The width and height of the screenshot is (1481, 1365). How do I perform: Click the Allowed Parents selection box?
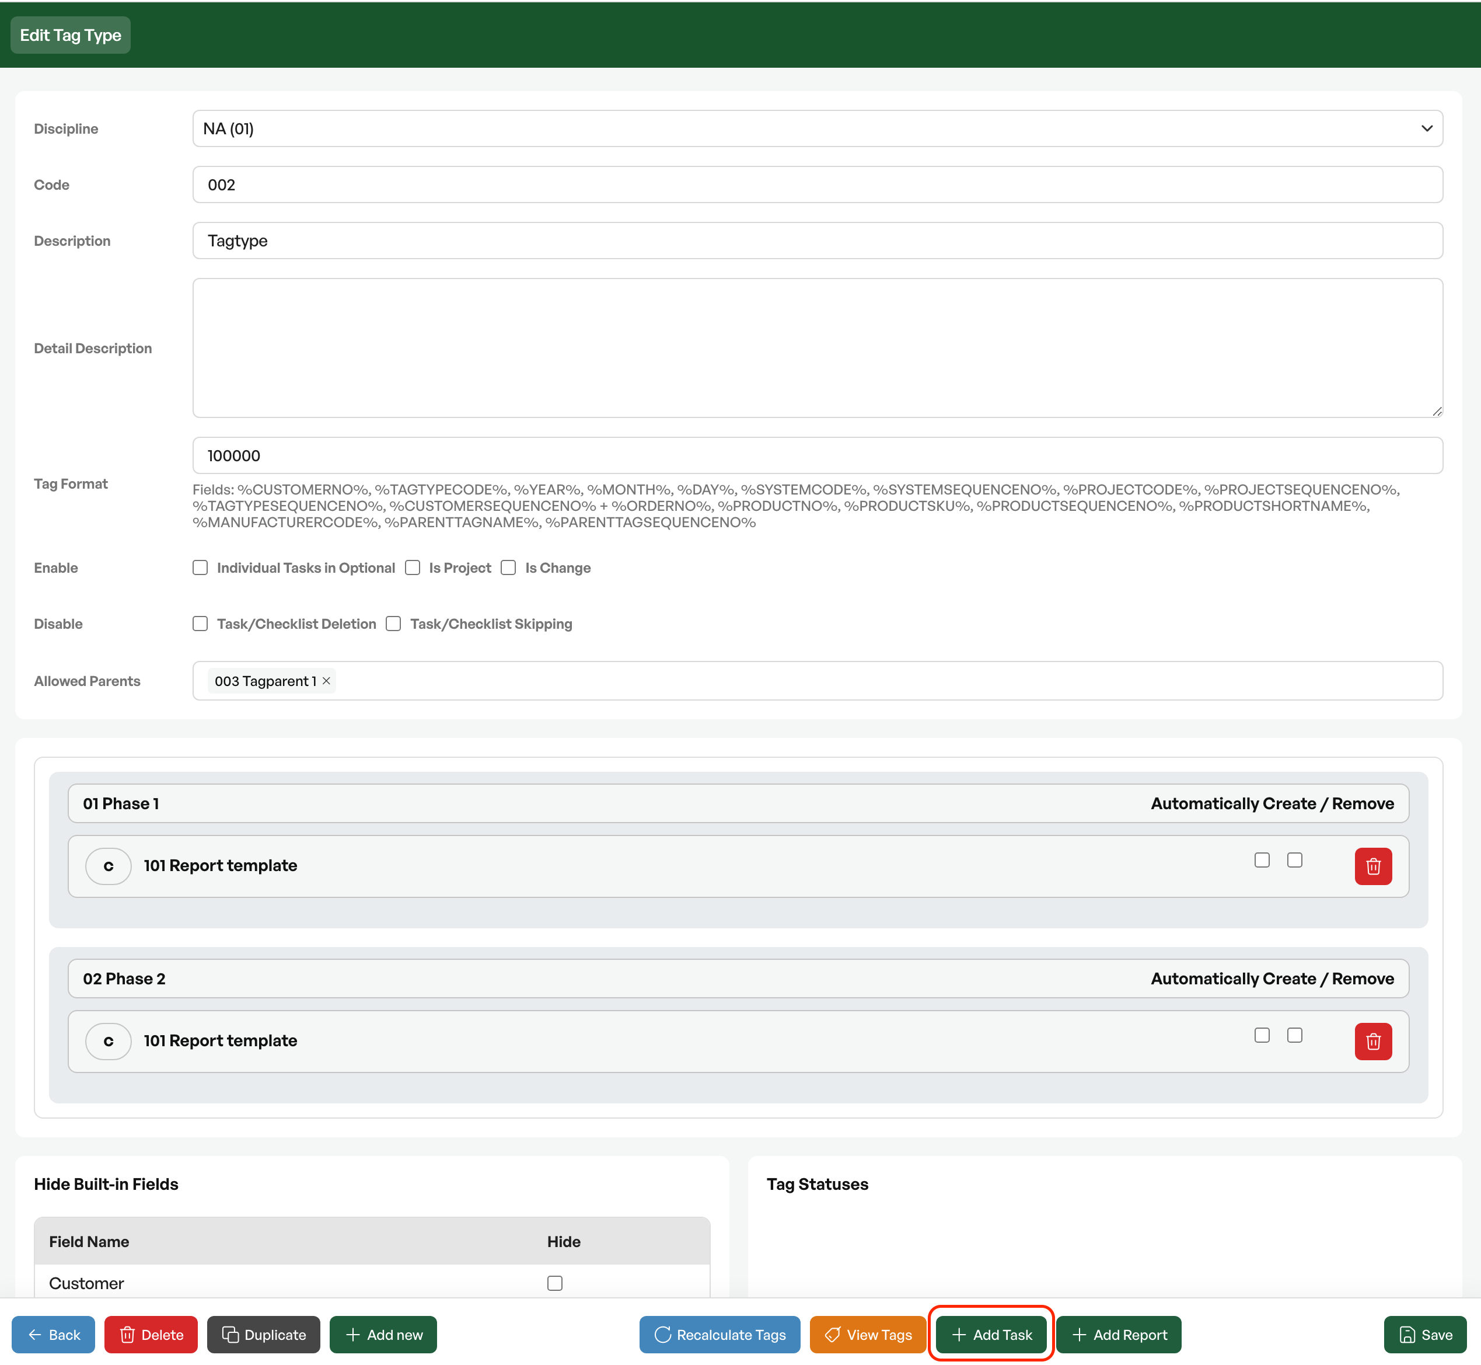point(818,680)
